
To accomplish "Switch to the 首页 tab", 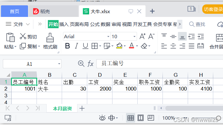I will 14,11.
